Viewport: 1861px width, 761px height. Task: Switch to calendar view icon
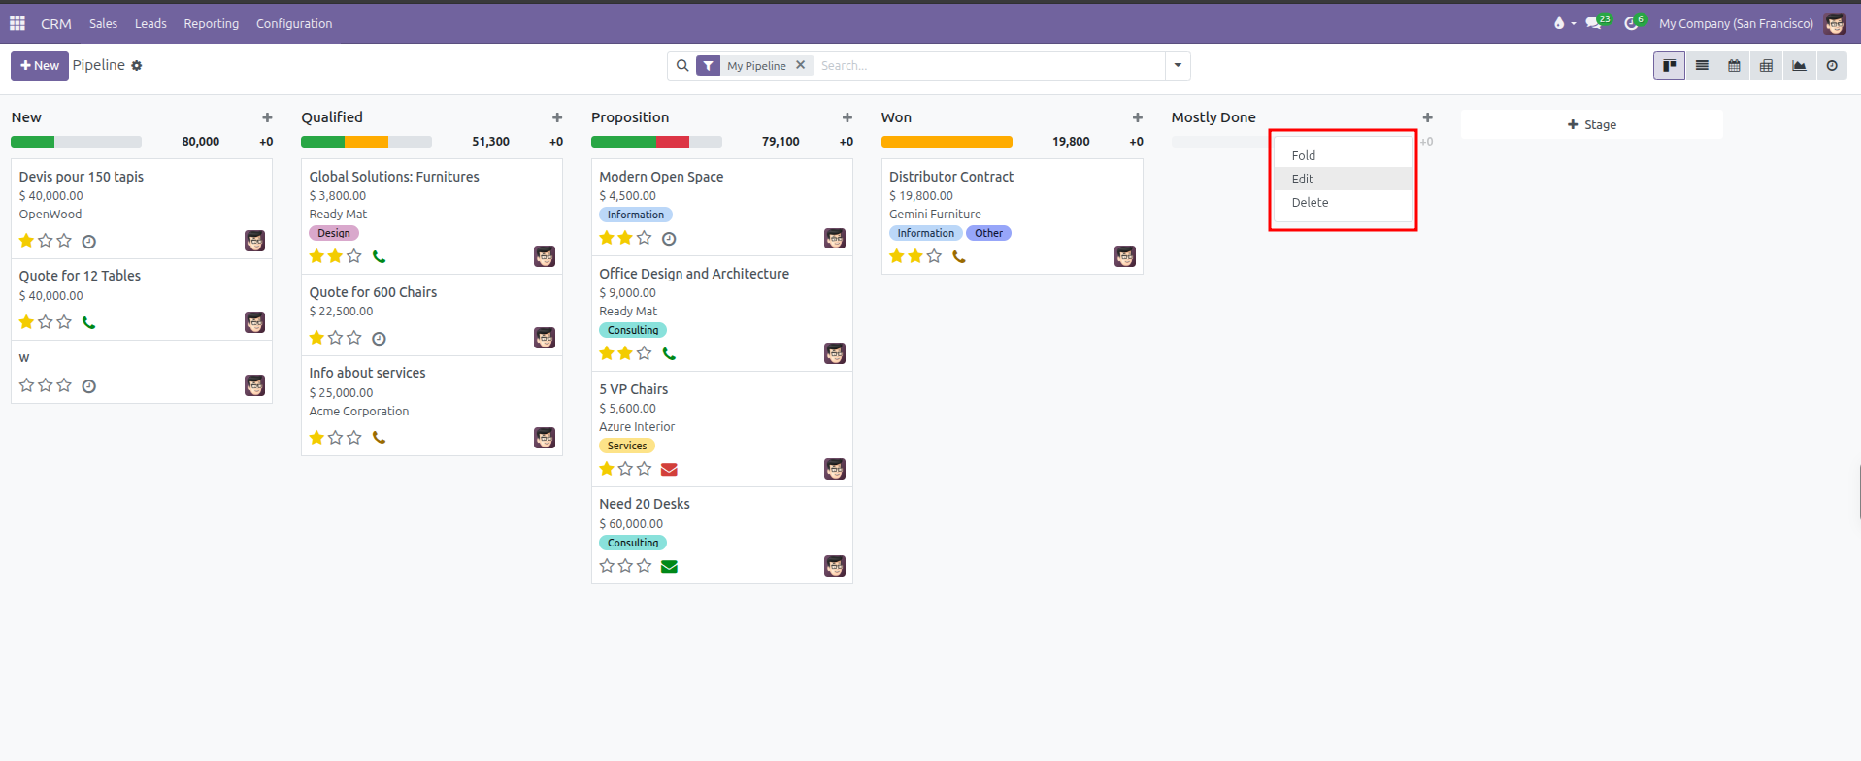(1734, 66)
